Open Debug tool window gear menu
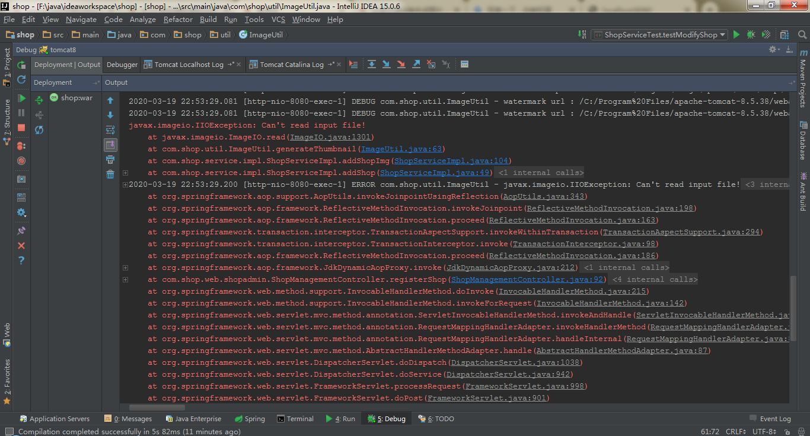This screenshot has height=436, width=810. tap(774, 50)
